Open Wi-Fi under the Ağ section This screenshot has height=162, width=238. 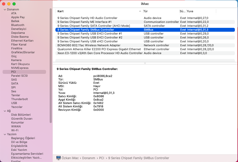click(x=15, y=130)
